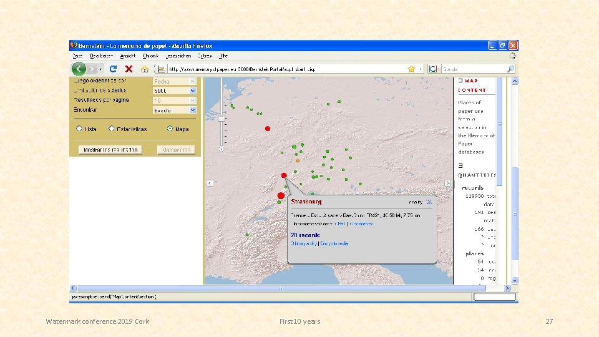Screen dimensions: 599x337
Task: Select the Estadísticas radio button
Action: (x=111, y=129)
